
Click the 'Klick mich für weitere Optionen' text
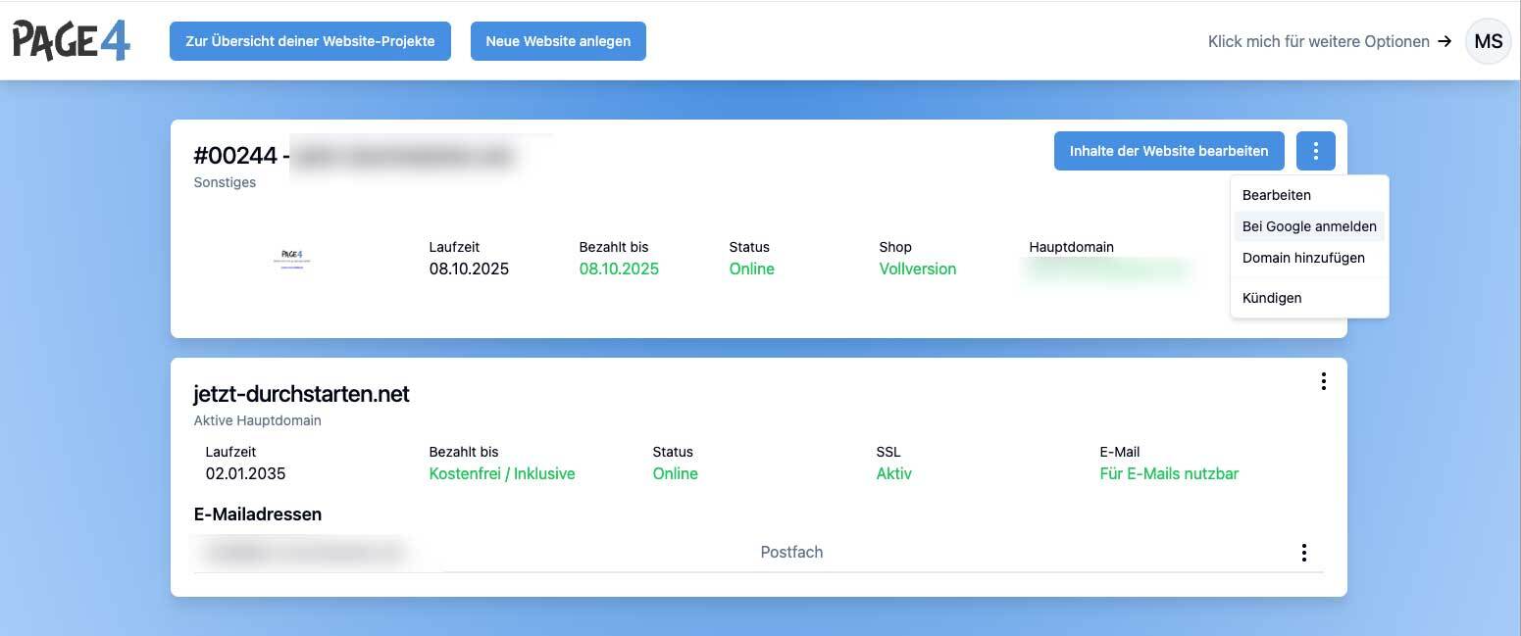point(1318,42)
